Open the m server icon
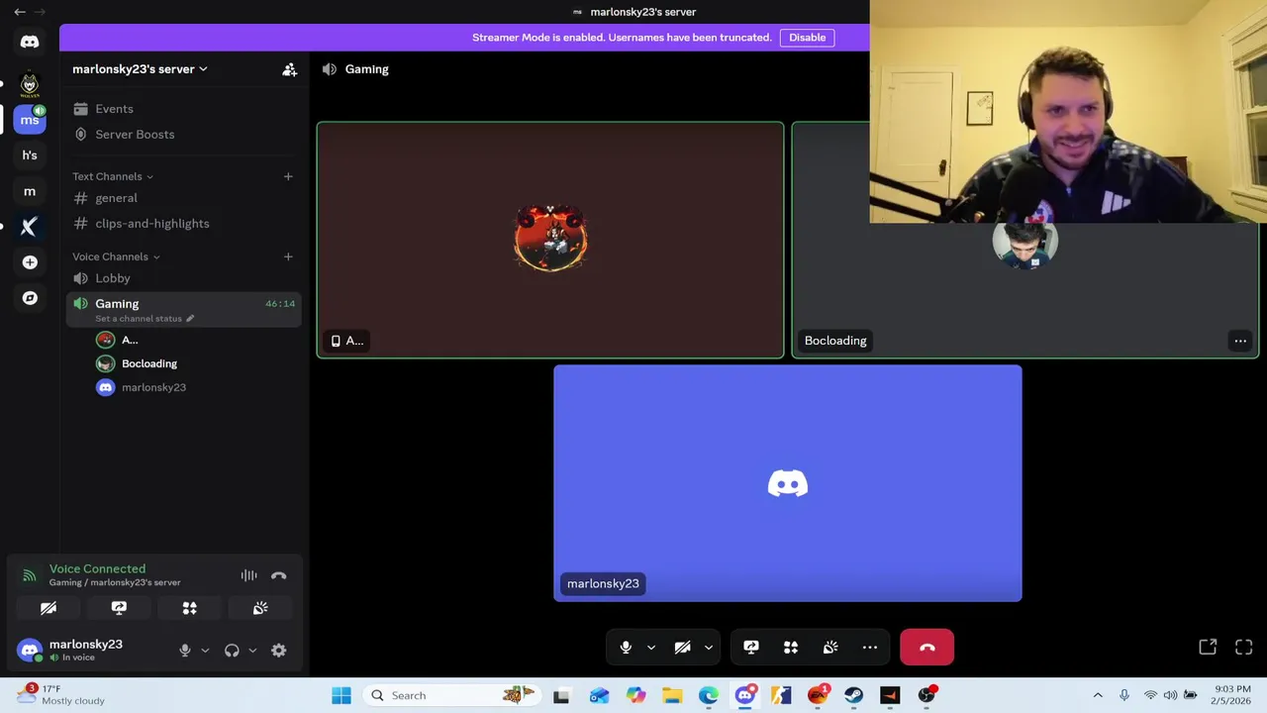The height and width of the screenshot is (713, 1267). click(30, 191)
